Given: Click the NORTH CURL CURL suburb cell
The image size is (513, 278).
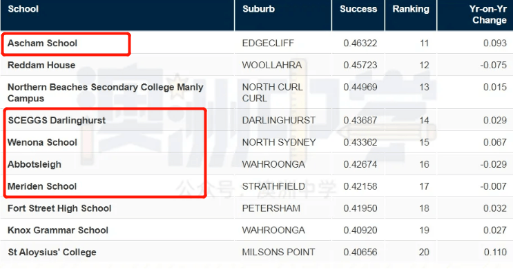Looking at the screenshot, I should pyautogui.click(x=273, y=92).
